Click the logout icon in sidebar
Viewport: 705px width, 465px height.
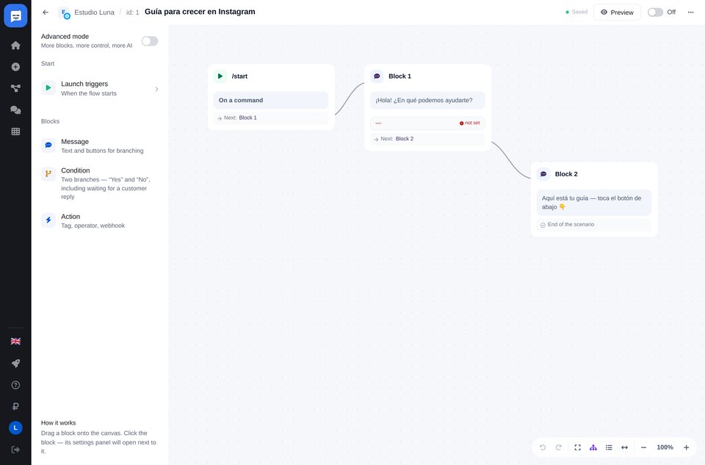pos(15,450)
